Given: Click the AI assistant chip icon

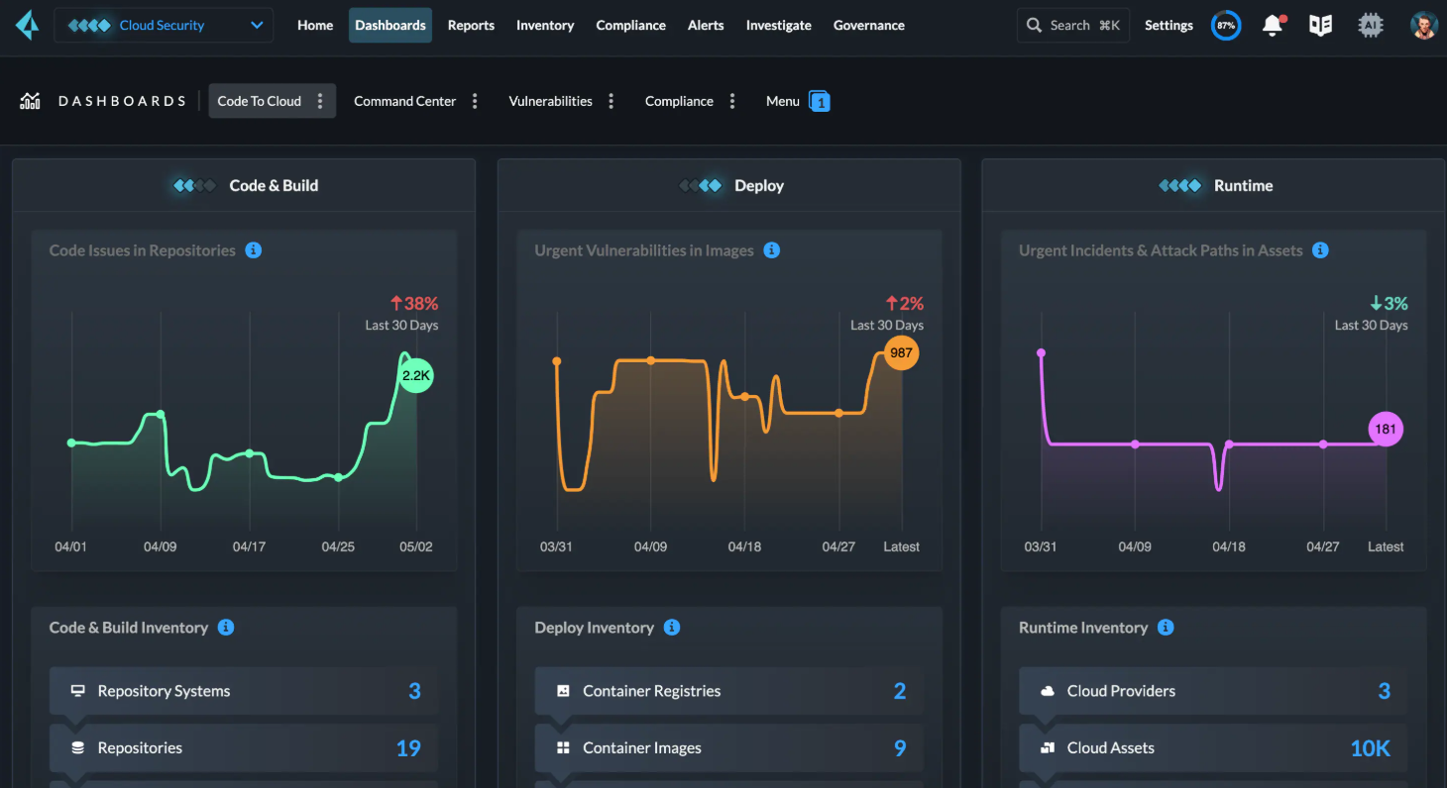Looking at the screenshot, I should [x=1371, y=25].
